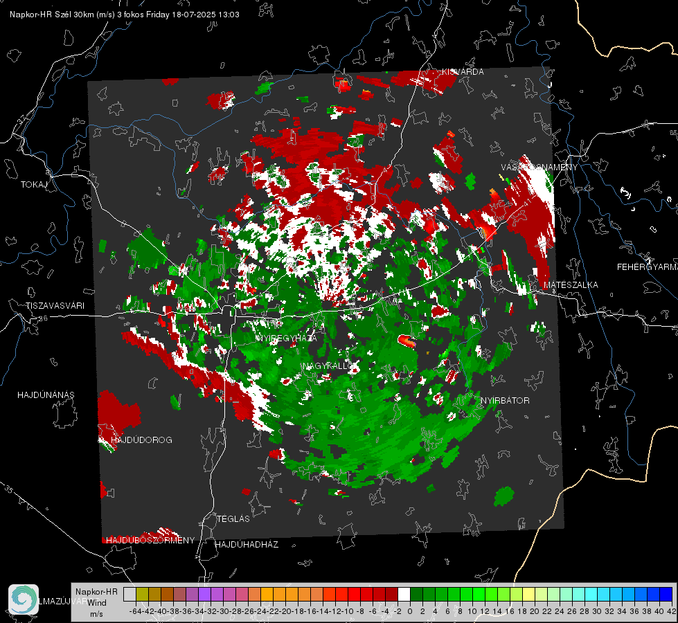The height and width of the screenshot is (623, 678).
Task: Pick the cyan legend swatch between 28 and 30
Action: click(x=591, y=594)
